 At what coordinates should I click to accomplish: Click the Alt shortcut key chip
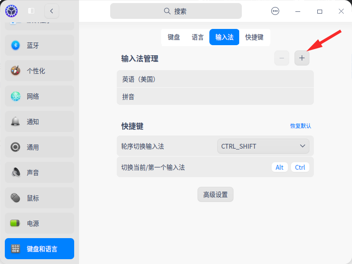(x=280, y=168)
